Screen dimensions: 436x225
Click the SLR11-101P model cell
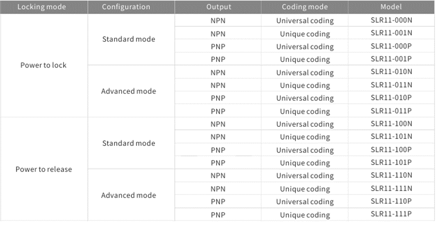(391, 162)
